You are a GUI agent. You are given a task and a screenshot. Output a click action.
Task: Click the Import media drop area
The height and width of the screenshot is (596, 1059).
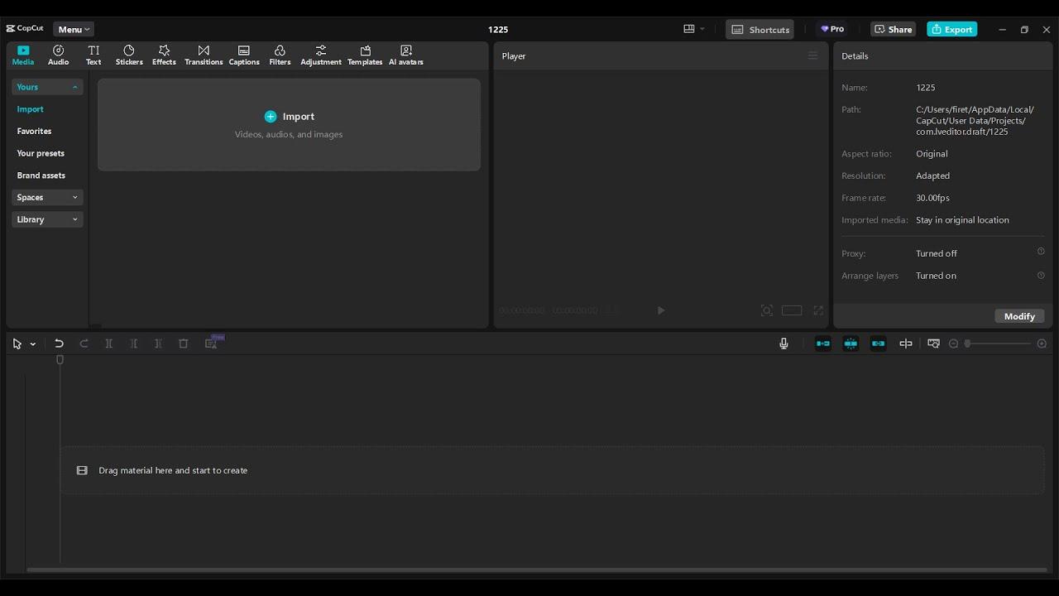coord(289,124)
